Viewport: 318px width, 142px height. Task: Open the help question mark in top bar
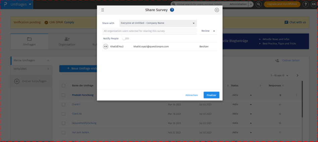[x=306, y=4]
